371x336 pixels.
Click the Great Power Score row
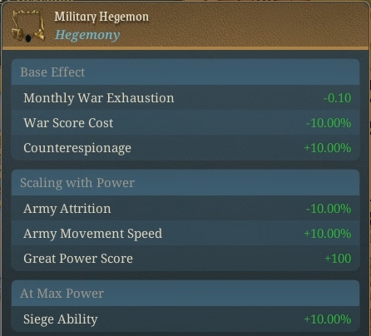[x=185, y=258]
